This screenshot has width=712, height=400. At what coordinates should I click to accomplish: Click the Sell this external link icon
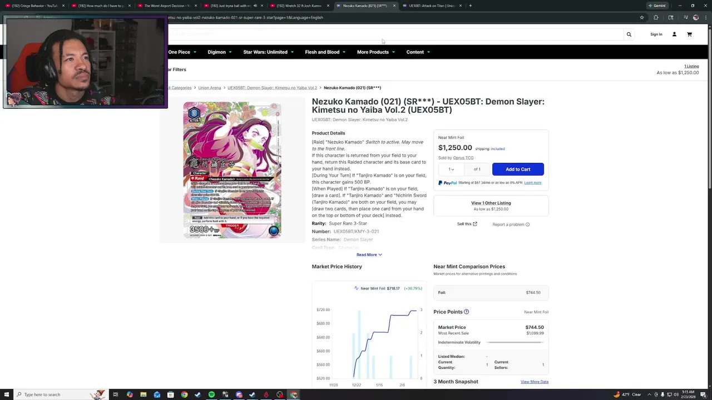tap(474, 224)
